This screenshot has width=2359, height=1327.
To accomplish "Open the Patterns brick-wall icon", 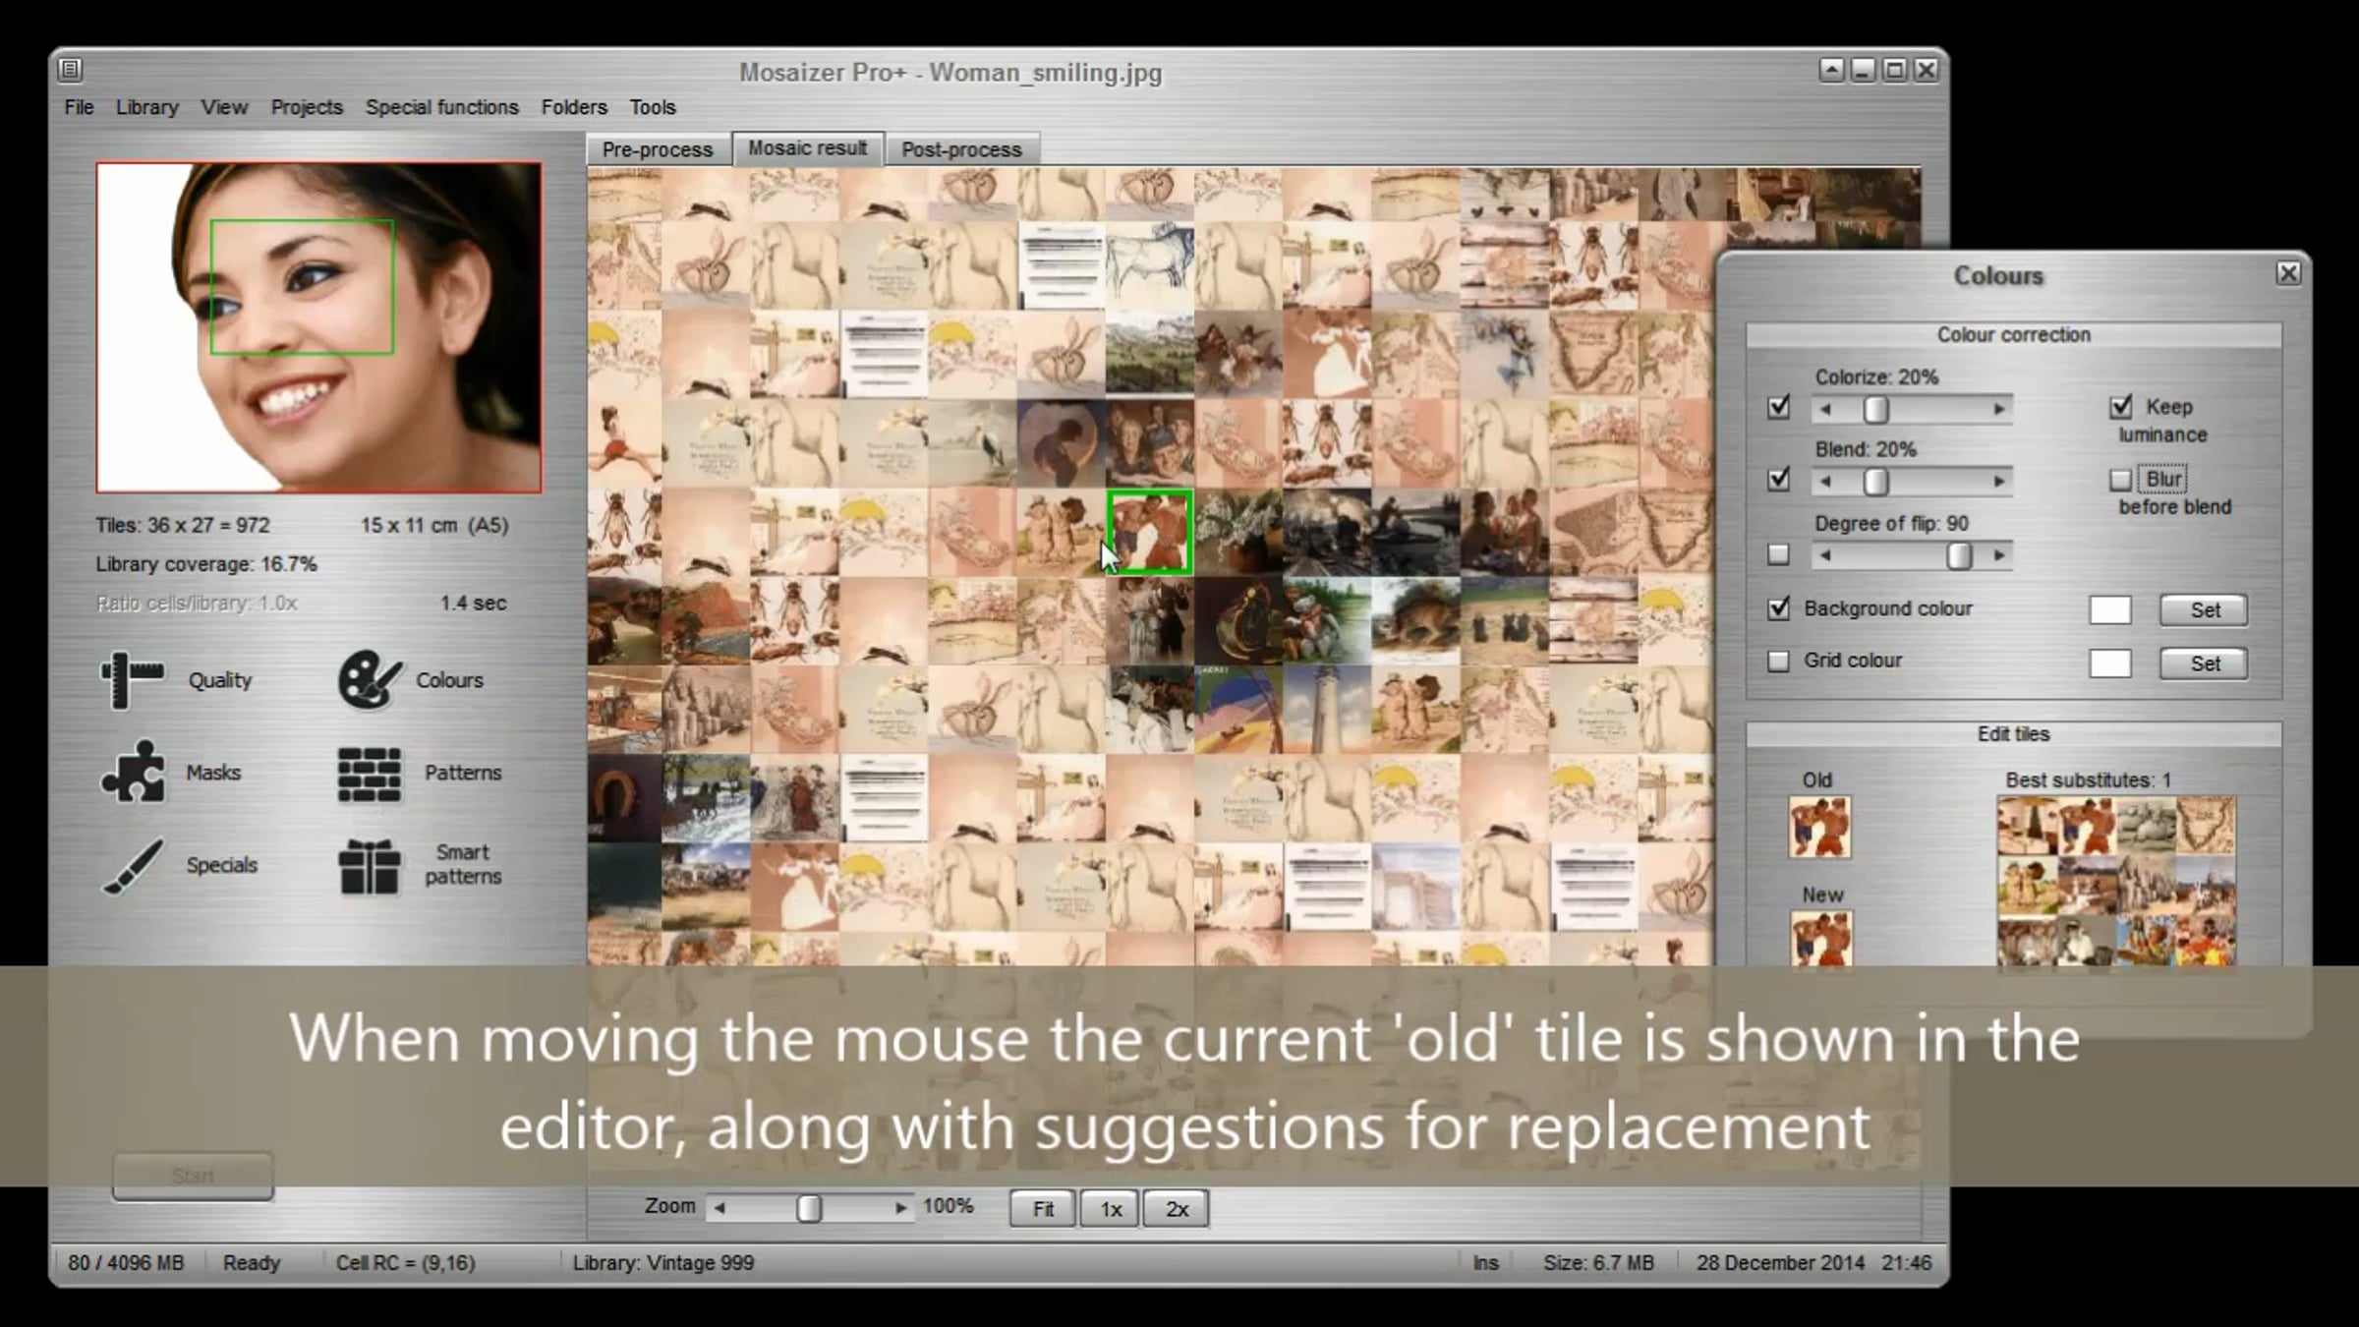I will (x=370, y=774).
